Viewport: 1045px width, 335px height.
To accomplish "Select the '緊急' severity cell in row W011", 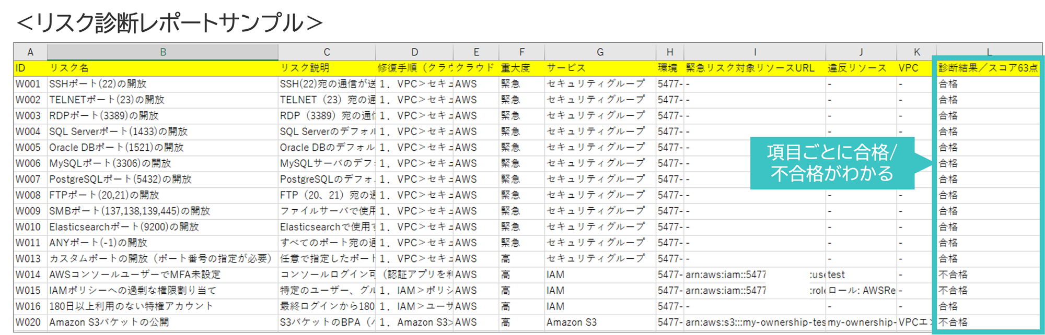I will tap(521, 243).
